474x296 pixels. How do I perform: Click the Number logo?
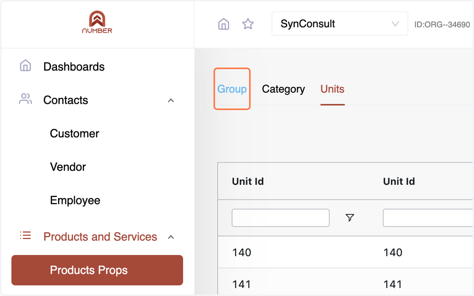(x=97, y=22)
